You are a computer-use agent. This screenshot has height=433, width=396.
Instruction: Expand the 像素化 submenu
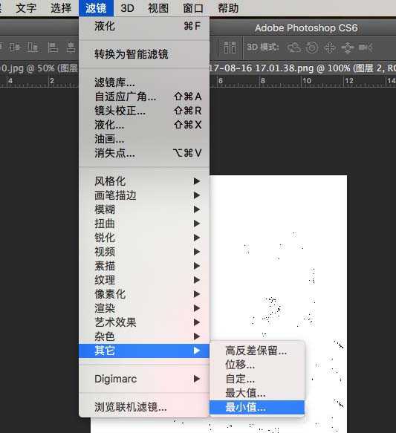coord(144,294)
